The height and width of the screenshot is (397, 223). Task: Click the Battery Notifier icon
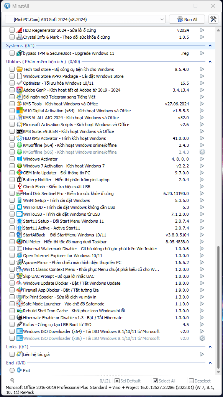tap(20, 180)
